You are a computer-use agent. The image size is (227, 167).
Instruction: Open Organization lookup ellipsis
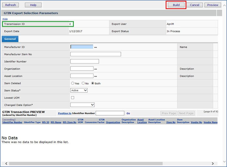(x=96, y=69)
